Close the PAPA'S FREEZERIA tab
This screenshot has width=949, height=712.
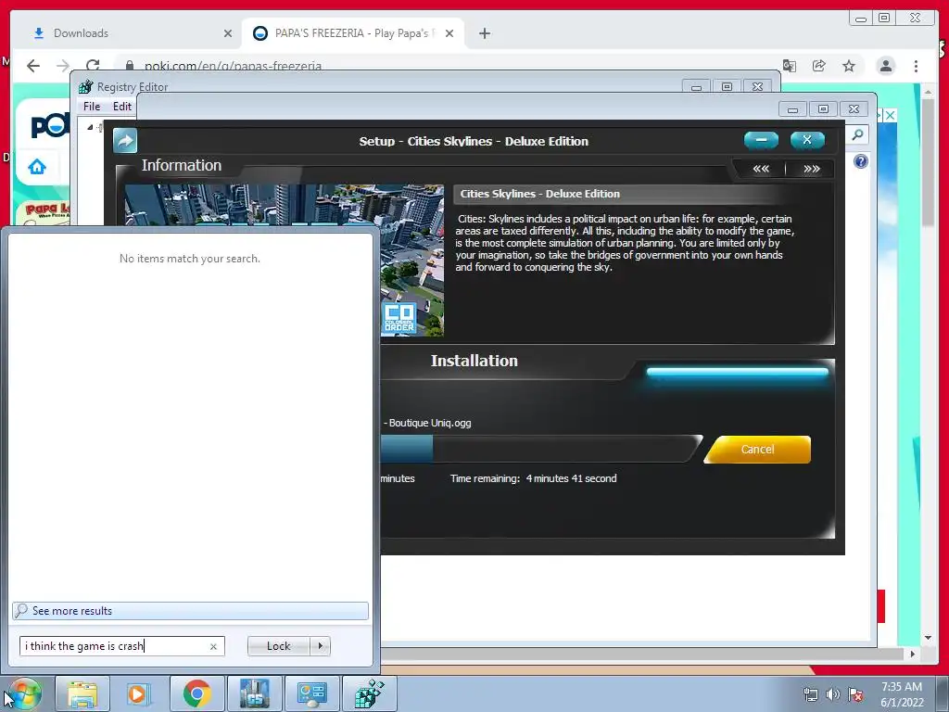click(x=449, y=33)
